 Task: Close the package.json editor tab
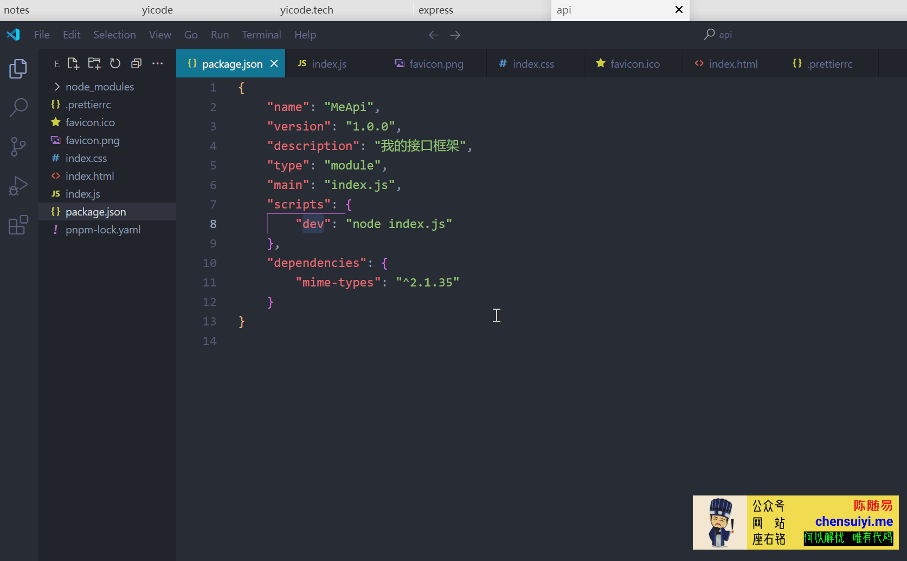(x=274, y=63)
